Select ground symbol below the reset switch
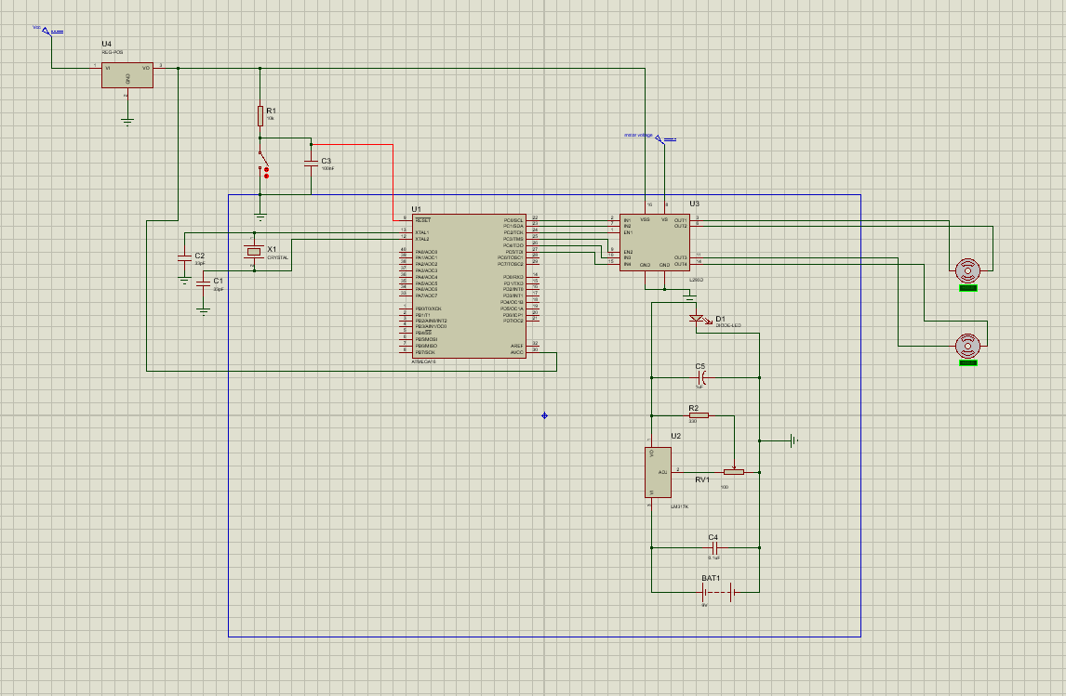Screen dimensions: 1066x696 260,218
